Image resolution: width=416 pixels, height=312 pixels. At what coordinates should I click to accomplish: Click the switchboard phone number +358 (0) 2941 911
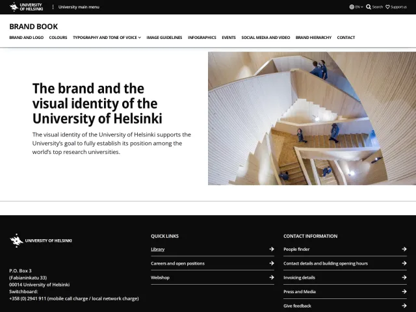(x=28, y=298)
